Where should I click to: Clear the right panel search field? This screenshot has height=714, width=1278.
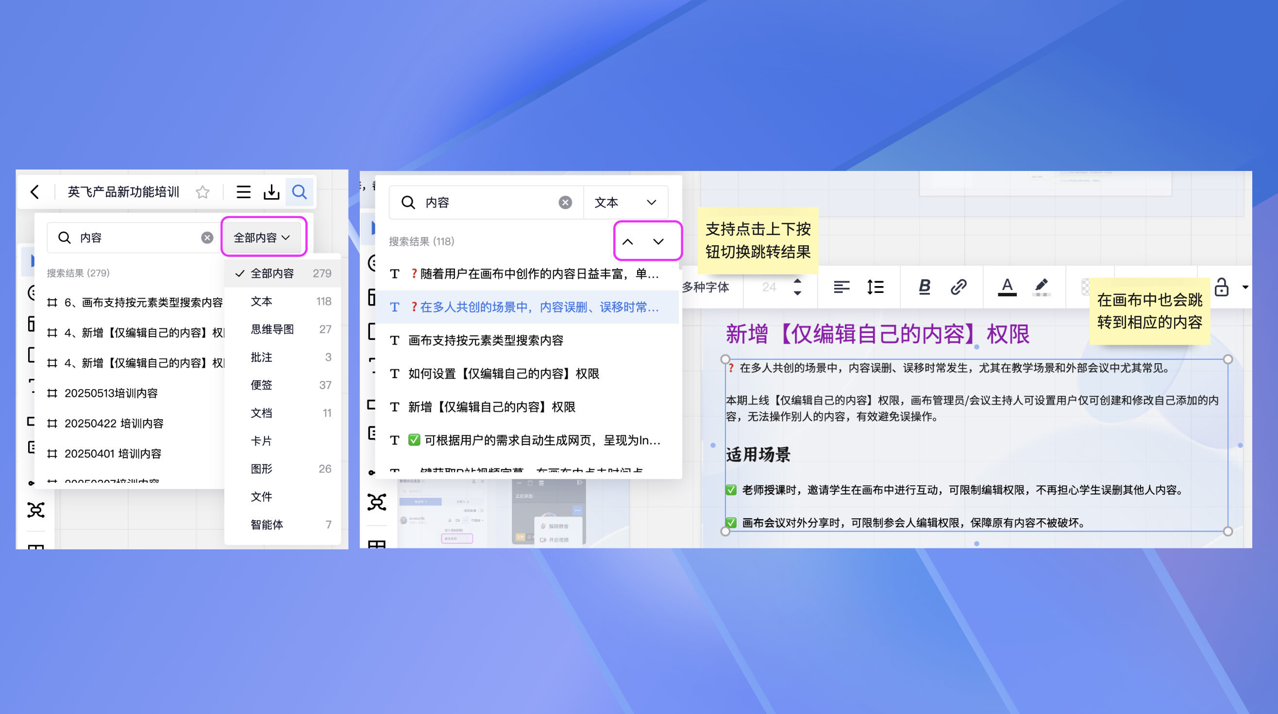pos(565,203)
